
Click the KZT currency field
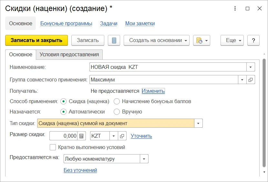pyautogui.click(x=100, y=136)
